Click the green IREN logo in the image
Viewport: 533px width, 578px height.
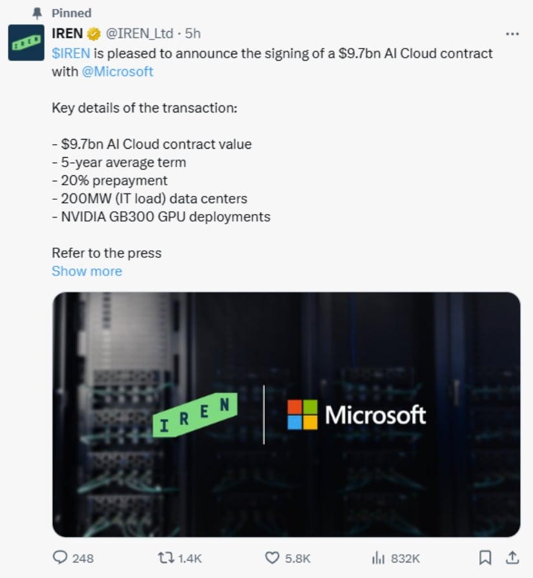click(x=194, y=415)
